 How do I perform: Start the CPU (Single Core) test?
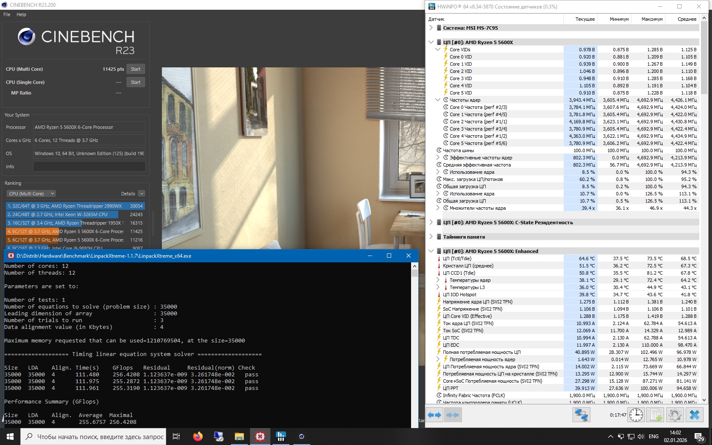pos(136,82)
